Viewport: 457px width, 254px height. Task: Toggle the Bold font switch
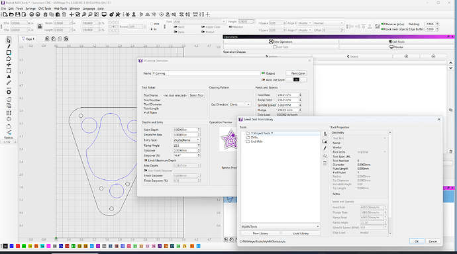176,26
